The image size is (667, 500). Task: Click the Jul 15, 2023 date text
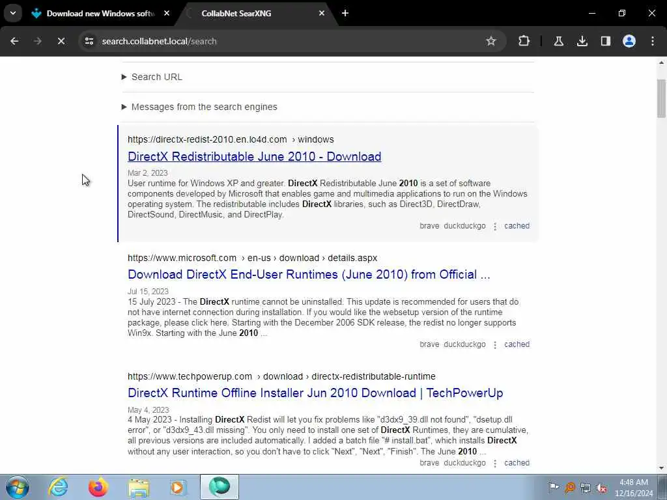point(148,292)
